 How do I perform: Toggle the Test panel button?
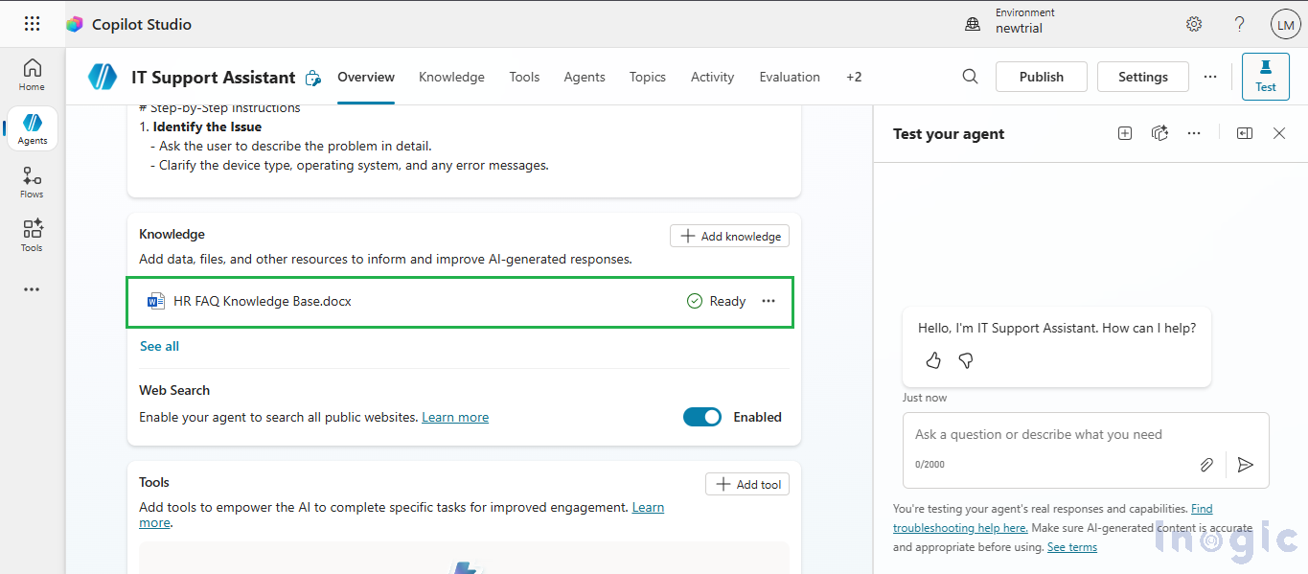click(1265, 77)
